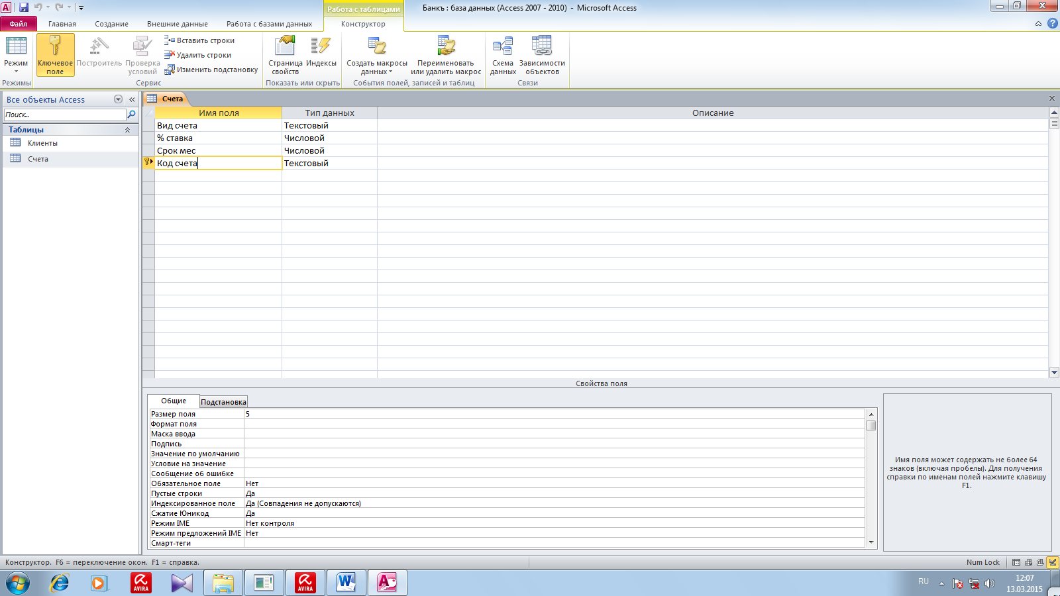Open the Индексы indexes window

pyautogui.click(x=321, y=53)
